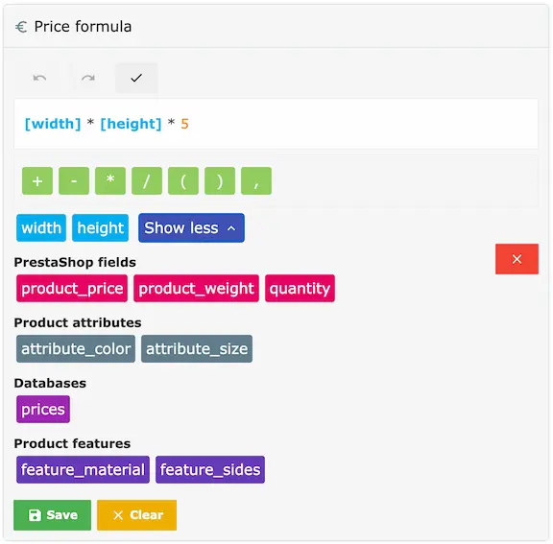Save the price formula

coord(52,515)
